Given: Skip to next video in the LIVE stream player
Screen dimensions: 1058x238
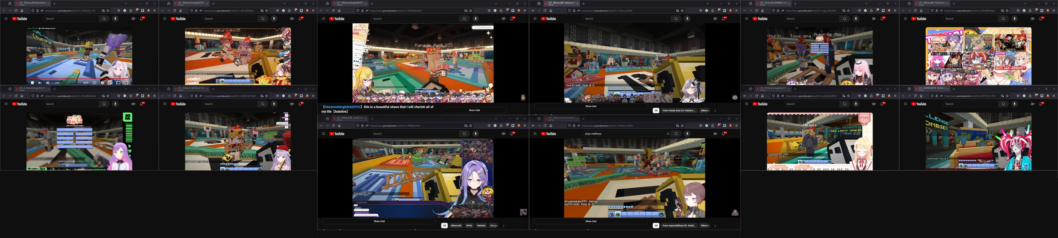Looking at the screenshot, I should coord(40,83).
